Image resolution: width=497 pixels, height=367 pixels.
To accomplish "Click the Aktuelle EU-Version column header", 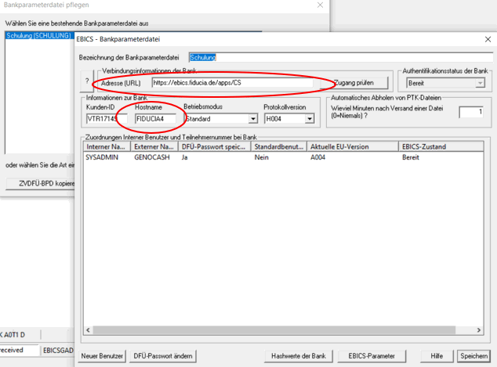I will point(353,147).
